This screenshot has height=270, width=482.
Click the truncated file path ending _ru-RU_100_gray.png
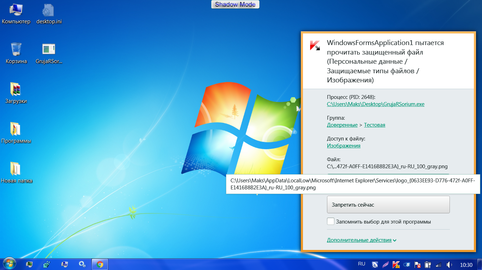click(x=387, y=167)
